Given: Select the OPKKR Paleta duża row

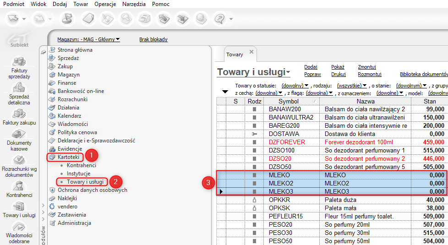Looking at the screenshot, I should tap(332, 200).
